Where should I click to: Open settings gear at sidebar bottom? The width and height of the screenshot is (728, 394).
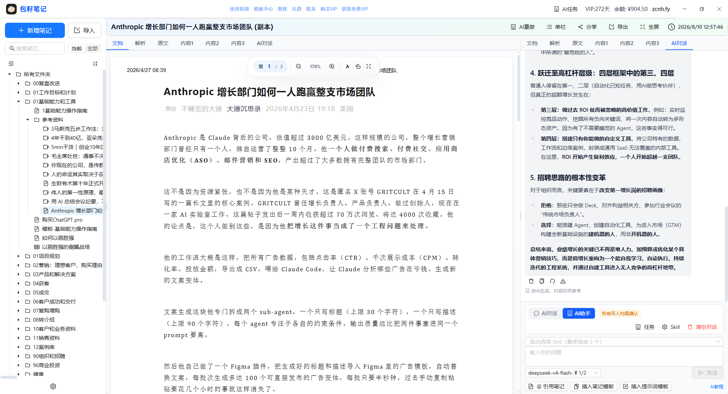pos(53,386)
